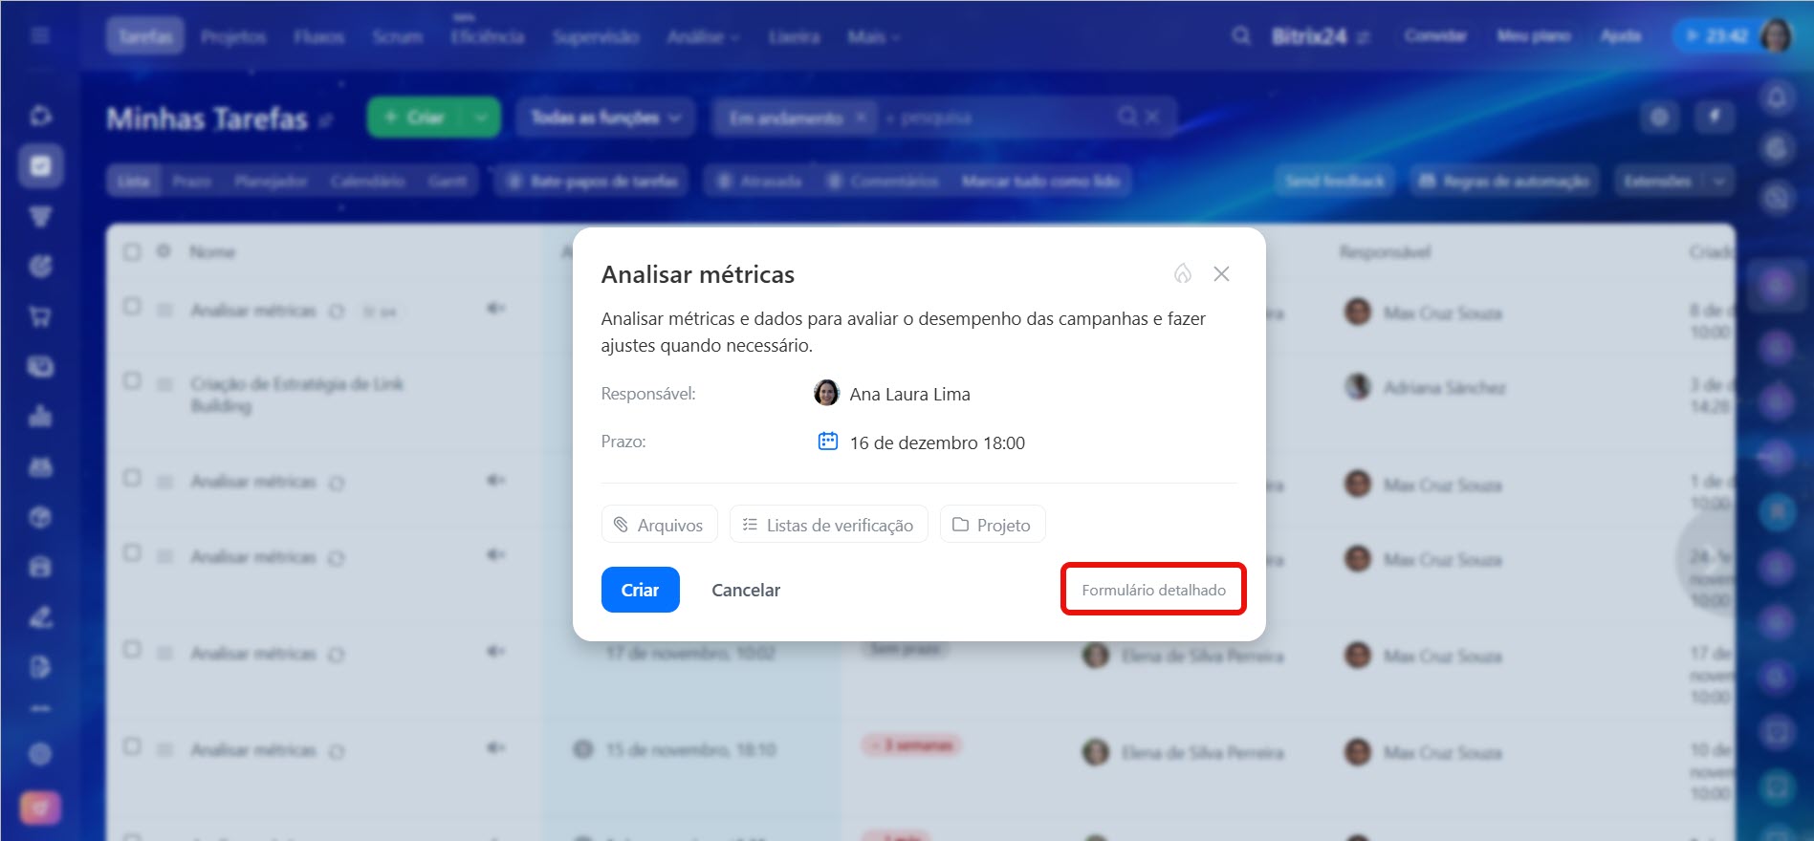Open the Todas as funções dropdown
This screenshot has width=1814, height=841.
605,118
